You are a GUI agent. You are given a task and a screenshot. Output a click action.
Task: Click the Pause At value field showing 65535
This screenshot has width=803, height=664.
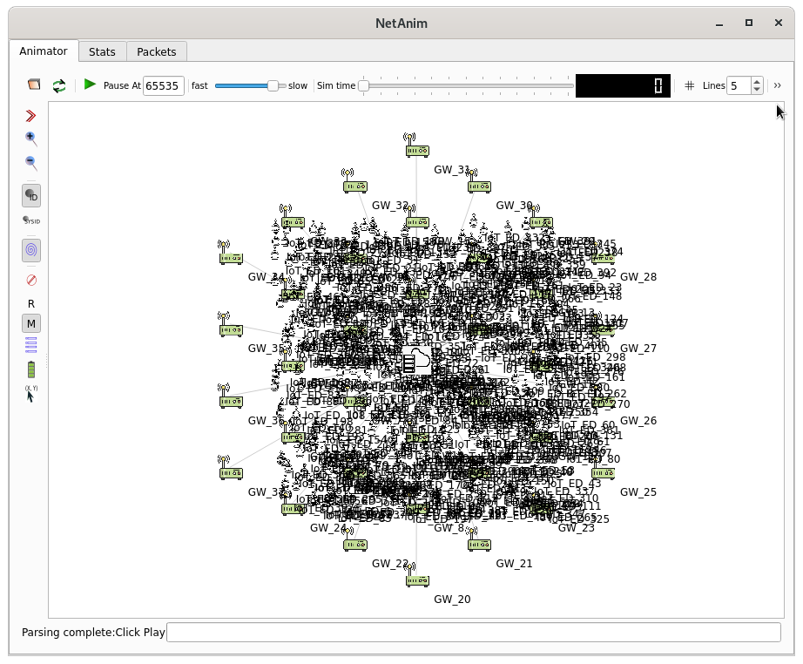tap(163, 85)
